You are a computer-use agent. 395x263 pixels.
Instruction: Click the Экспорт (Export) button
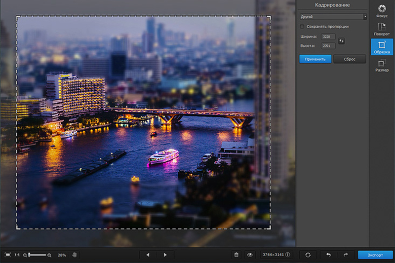[375, 255]
